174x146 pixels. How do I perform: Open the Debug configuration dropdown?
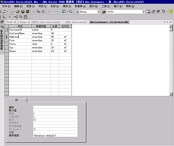tap(99, 12)
